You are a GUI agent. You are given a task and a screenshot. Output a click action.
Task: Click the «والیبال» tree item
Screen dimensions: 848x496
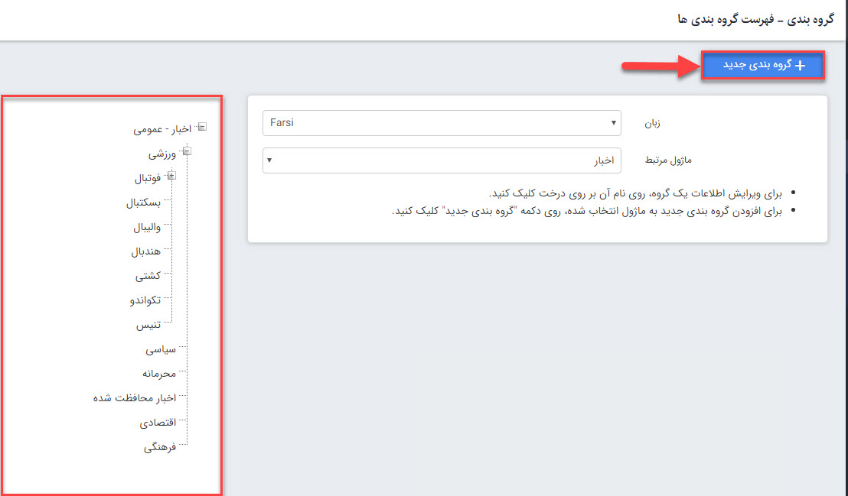[145, 228]
